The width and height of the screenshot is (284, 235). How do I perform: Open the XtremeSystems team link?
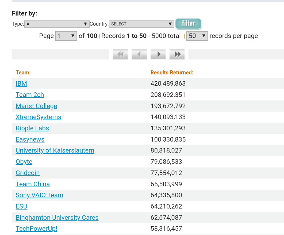coord(39,117)
